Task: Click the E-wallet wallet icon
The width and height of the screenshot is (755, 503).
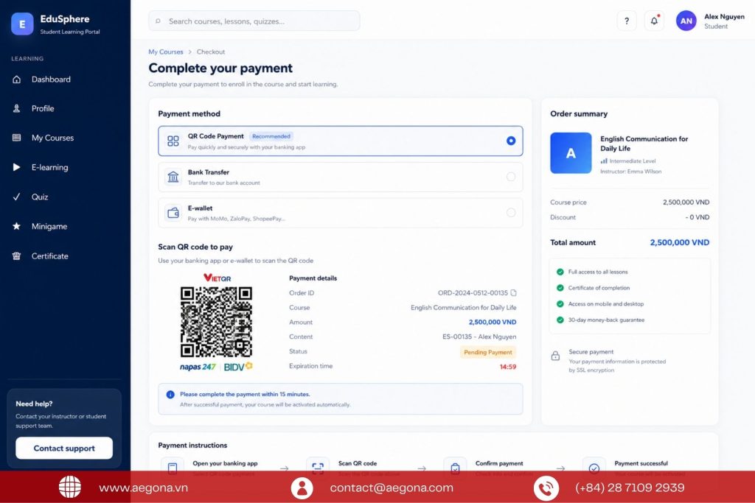Action: [x=173, y=213]
